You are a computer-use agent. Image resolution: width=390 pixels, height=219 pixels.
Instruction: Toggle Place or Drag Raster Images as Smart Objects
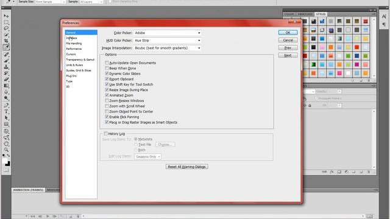point(107,122)
